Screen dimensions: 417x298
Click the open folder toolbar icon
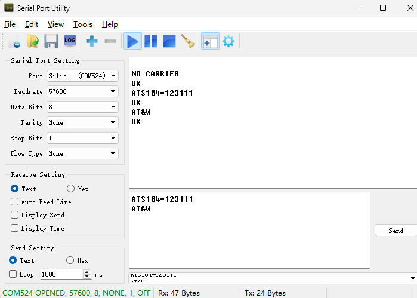point(33,42)
